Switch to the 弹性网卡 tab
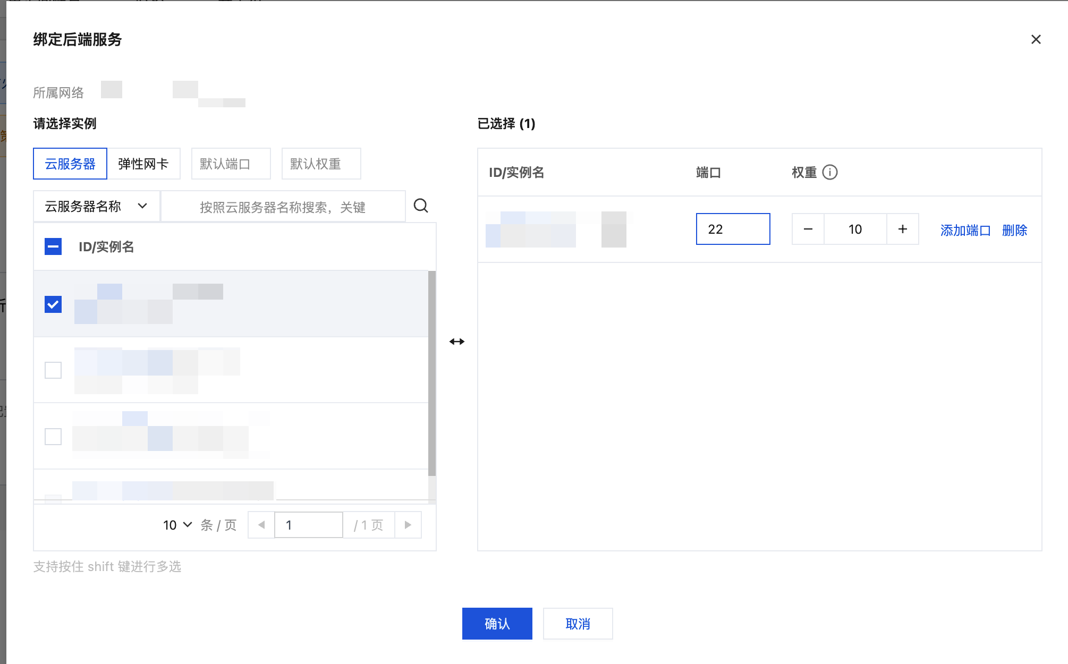The height and width of the screenshot is (664, 1068). click(143, 164)
